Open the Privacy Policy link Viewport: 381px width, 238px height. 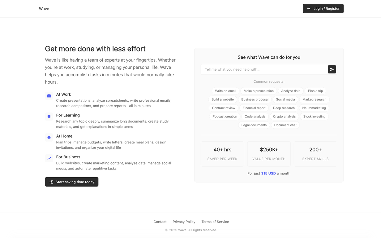[x=184, y=222]
